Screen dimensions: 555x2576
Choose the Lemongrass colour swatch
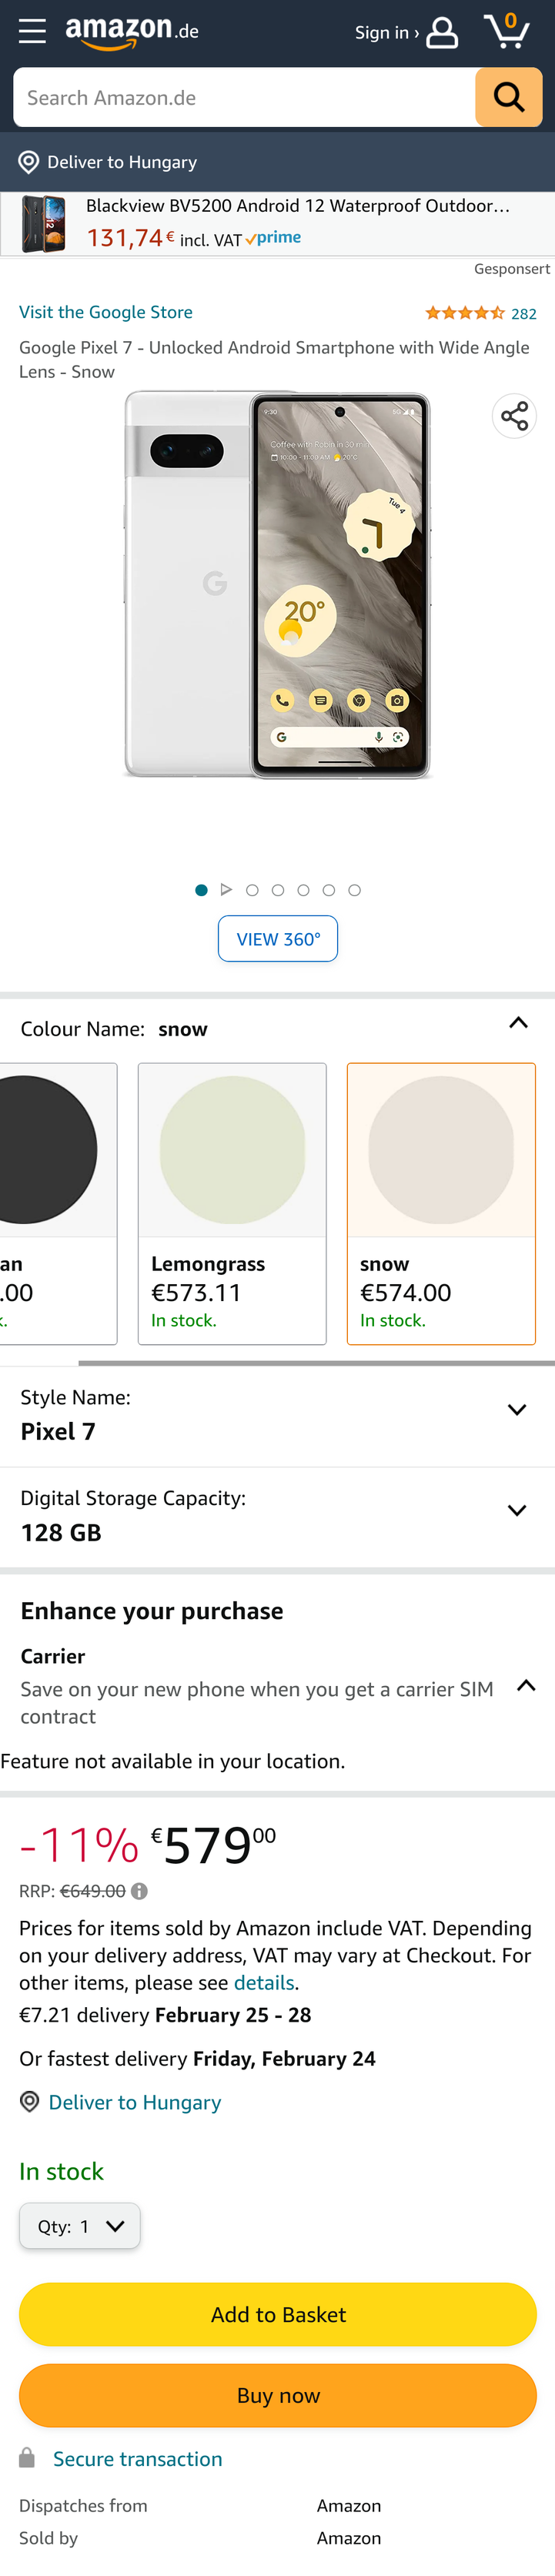(x=232, y=1203)
